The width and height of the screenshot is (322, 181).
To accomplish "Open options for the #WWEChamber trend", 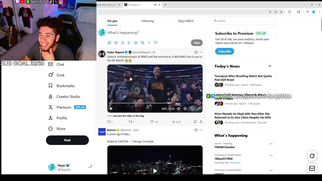I will click(271, 144).
